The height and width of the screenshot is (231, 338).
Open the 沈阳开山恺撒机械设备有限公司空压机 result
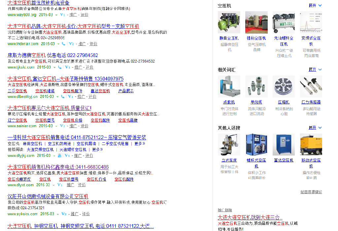click(48, 196)
